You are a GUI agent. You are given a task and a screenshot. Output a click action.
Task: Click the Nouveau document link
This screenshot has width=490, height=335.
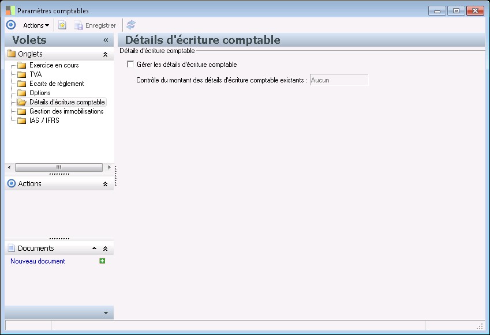tap(38, 261)
